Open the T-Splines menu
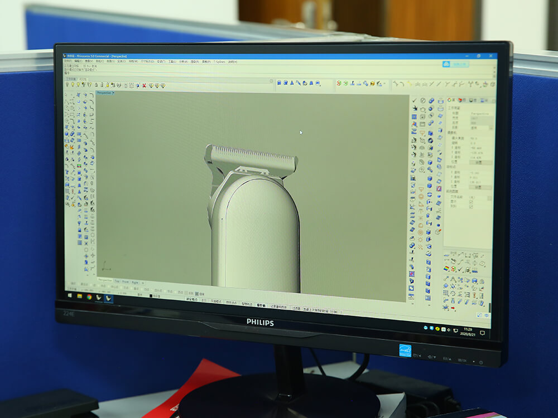The height and width of the screenshot is (418, 558). 219,62
